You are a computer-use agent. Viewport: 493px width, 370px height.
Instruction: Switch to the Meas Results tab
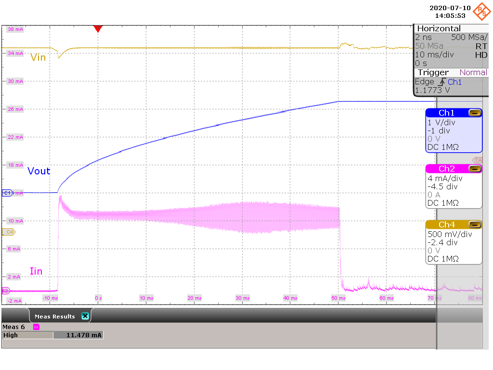tap(54, 316)
